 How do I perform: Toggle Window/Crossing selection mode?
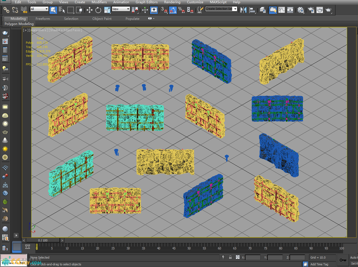point(79,10)
